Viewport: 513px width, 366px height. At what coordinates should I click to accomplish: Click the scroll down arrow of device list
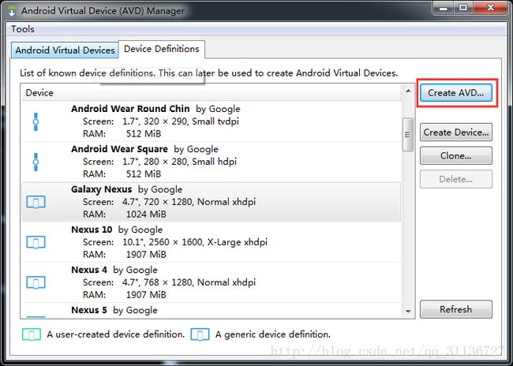[408, 312]
